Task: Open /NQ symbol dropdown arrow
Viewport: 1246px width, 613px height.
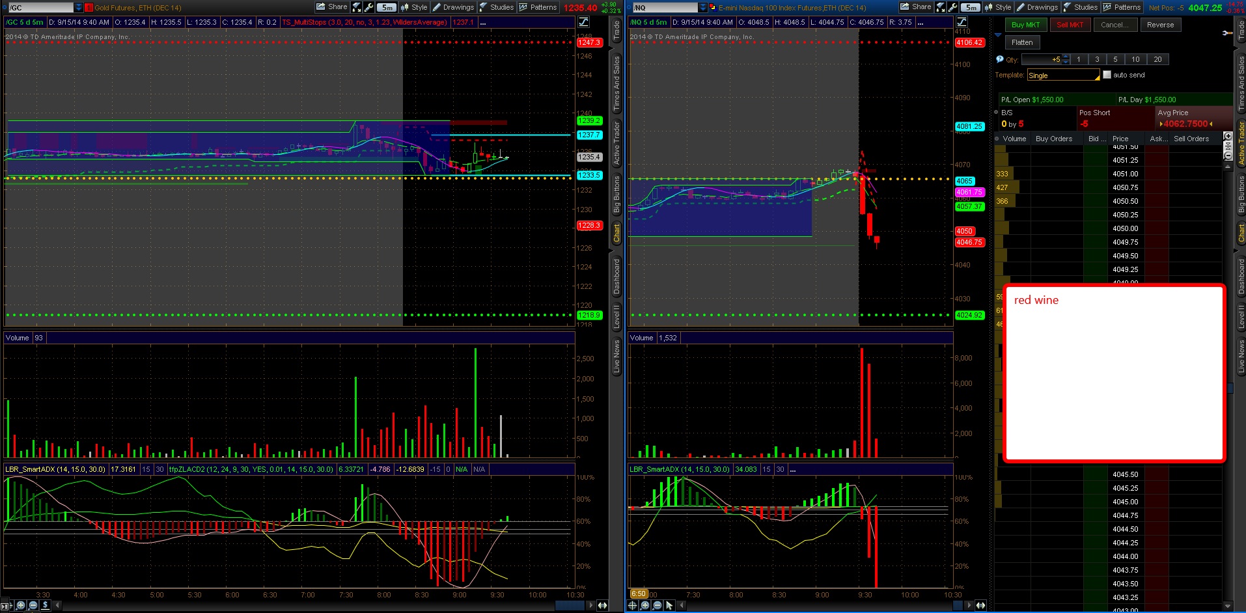Action: (703, 7)
